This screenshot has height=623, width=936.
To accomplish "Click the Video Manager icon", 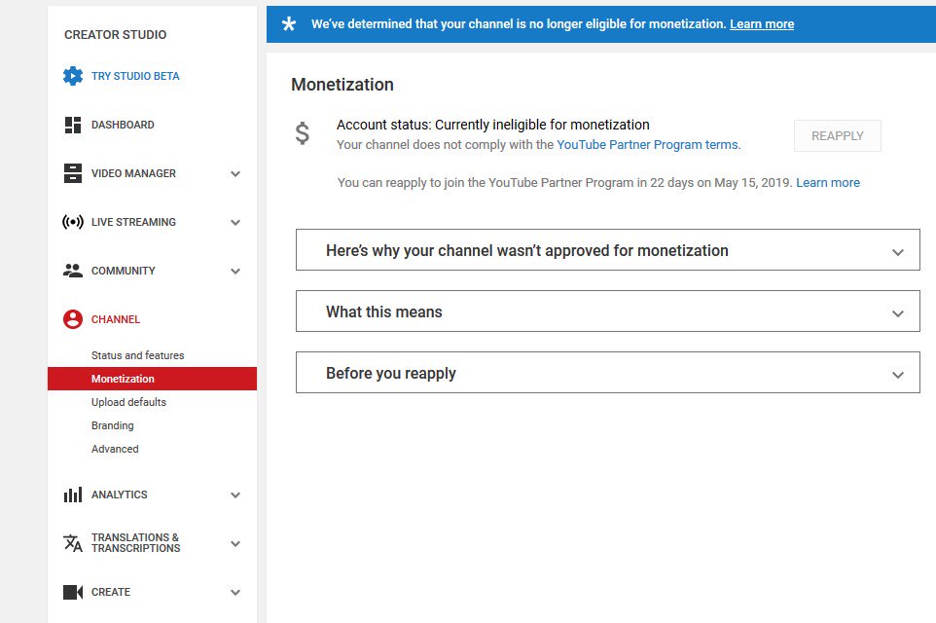I will [x=73, y=173].
